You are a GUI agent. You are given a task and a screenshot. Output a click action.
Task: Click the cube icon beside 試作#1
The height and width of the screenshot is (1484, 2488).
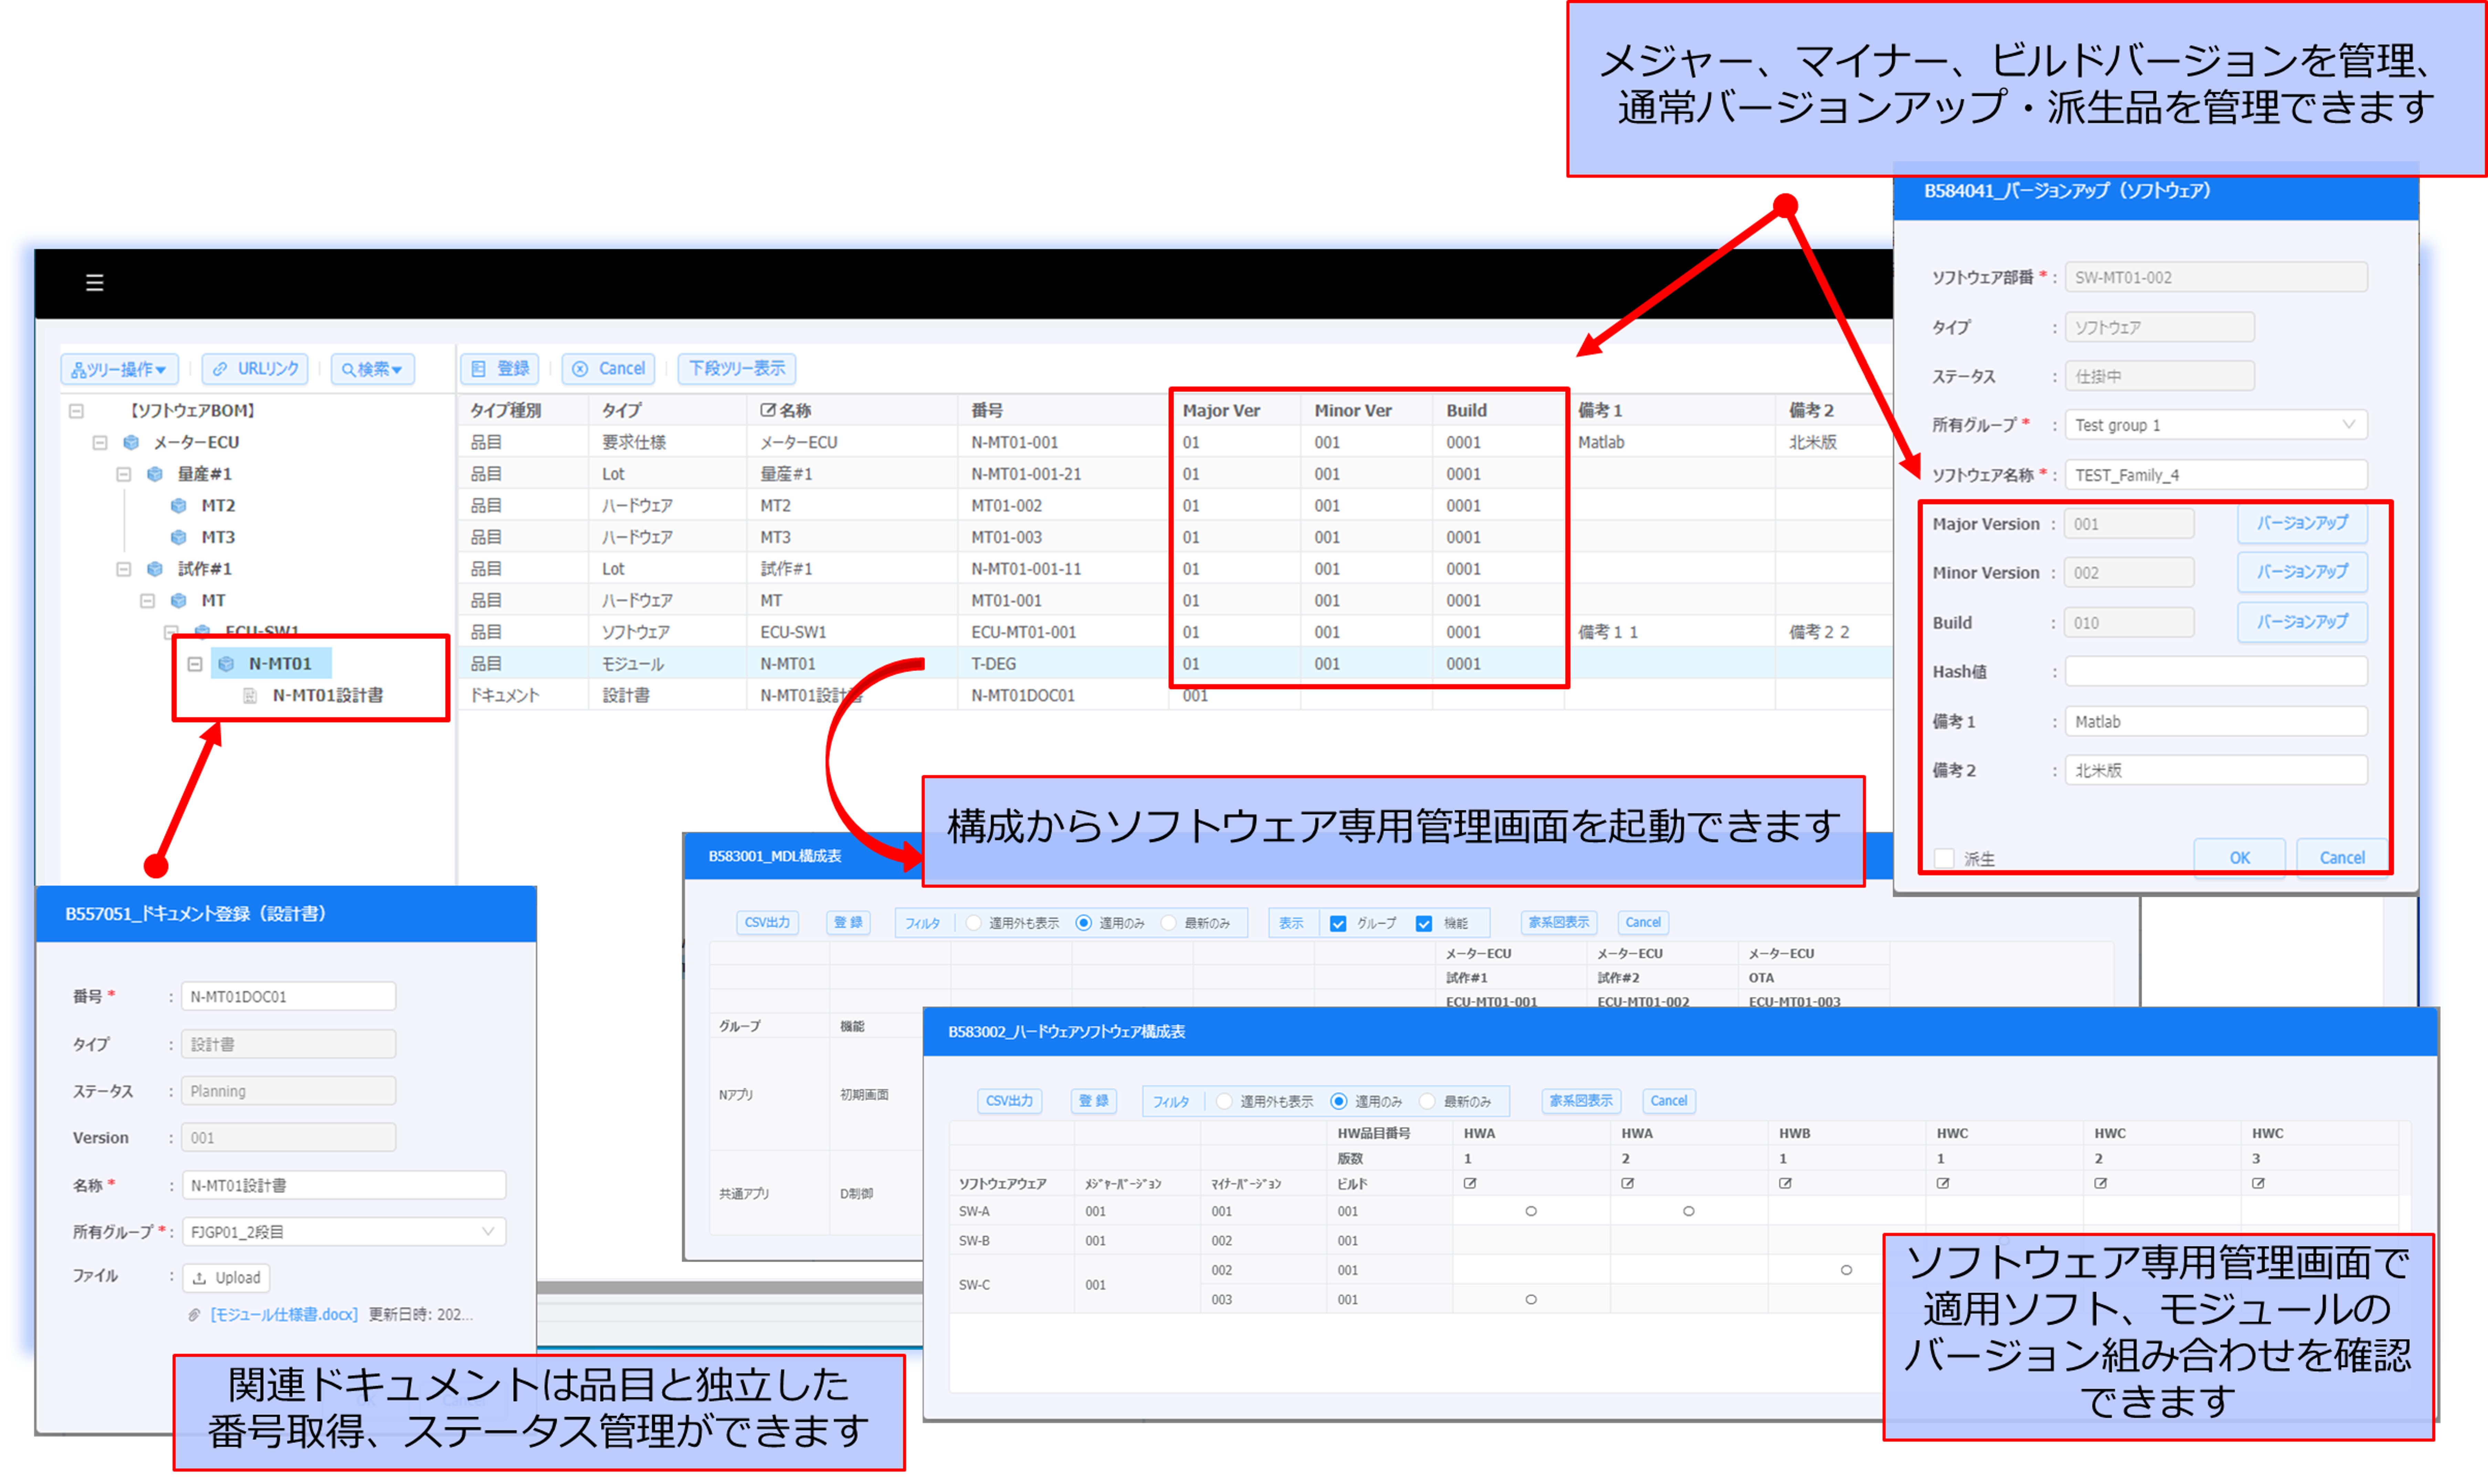click(x=155, y=569)
